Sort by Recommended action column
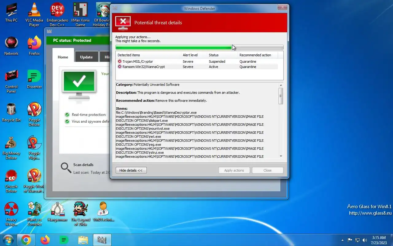The image size is (393, 246). coord(258,55)
